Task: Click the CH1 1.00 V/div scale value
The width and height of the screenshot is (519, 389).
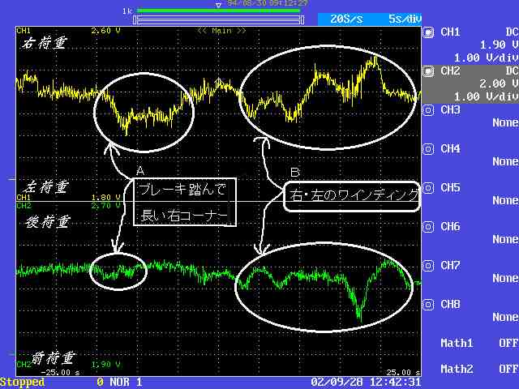Action: pyautogui.click(x=486, y=58)
